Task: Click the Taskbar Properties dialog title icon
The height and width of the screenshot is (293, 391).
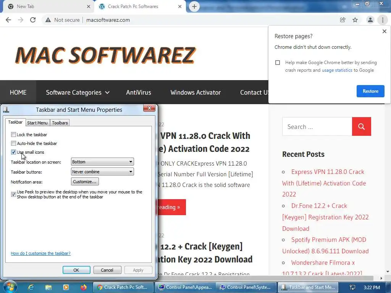Action: 6,109
